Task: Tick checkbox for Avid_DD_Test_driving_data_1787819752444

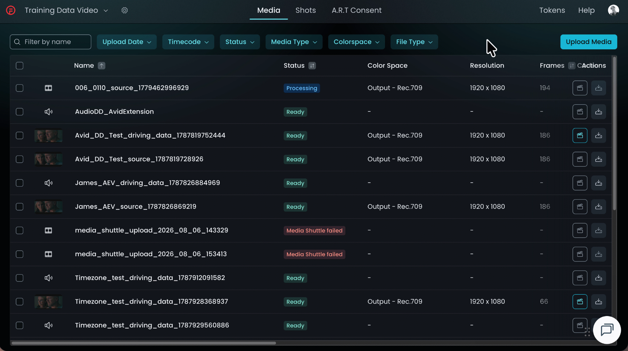Action: click(20, 136)
